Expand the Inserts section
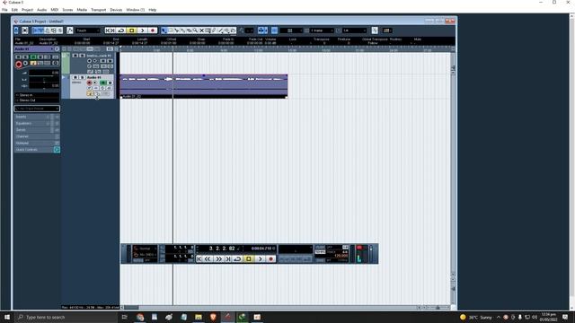Viewport: 575px width, 323px height. point(37,117)
